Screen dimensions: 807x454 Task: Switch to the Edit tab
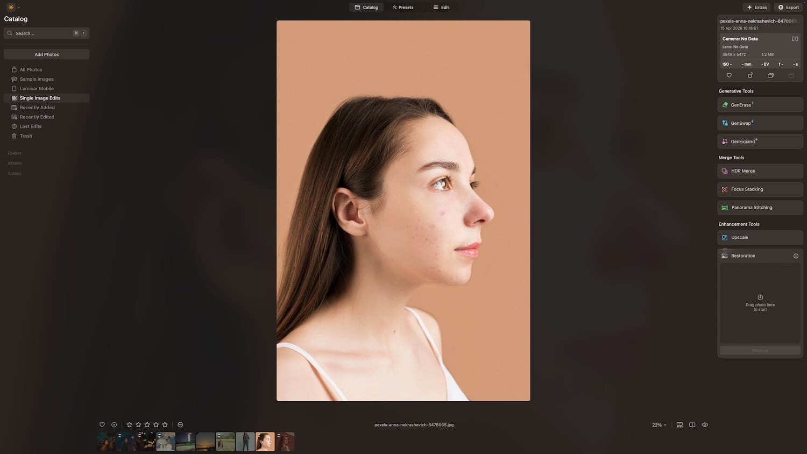[441, 7]
